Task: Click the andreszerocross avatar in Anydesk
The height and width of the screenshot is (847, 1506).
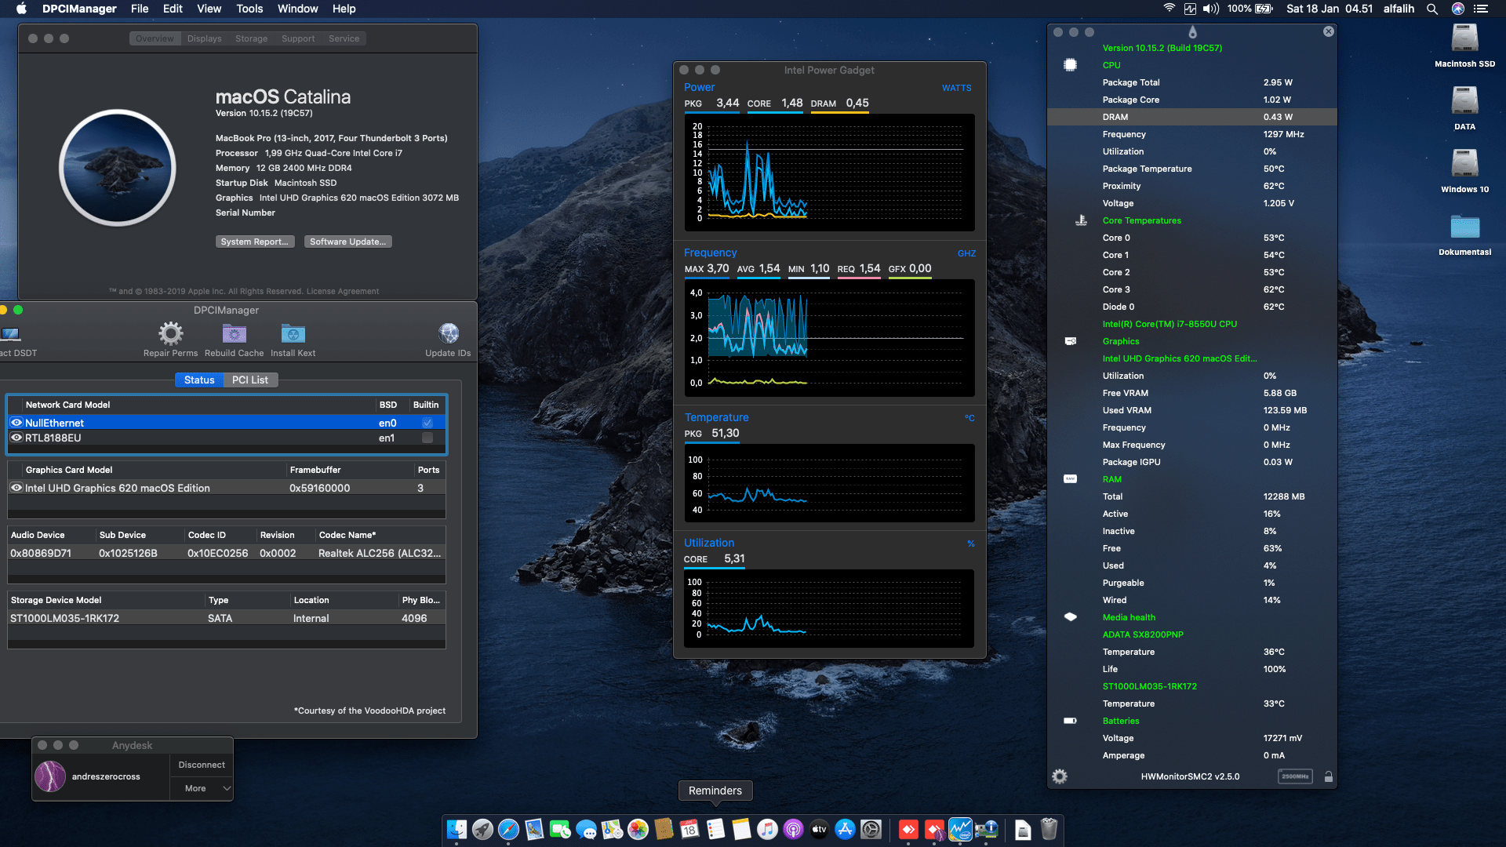Action: (x=50, y=776)
